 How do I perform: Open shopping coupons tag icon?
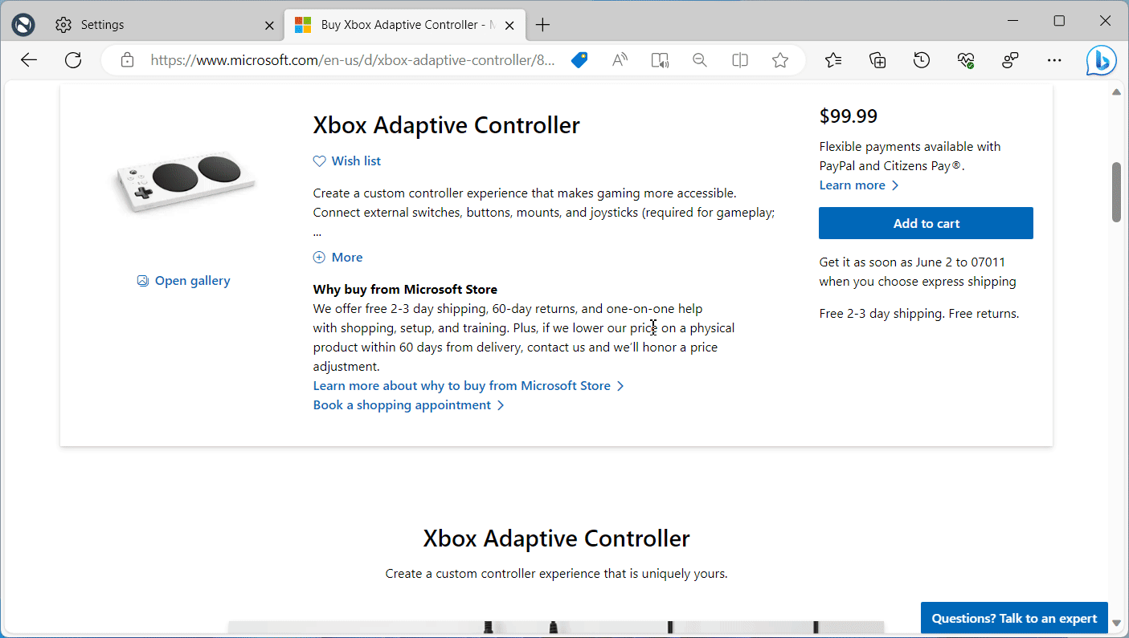pos(579,59)
